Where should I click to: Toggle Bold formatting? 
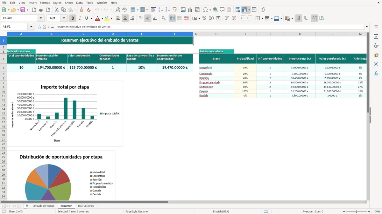pos(73,18)
